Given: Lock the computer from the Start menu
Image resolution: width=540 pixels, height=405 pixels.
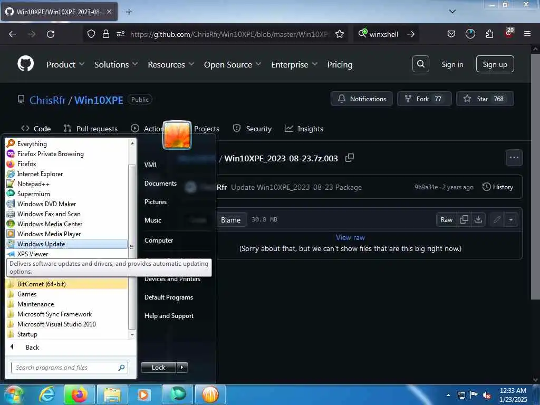Looking at the screenshot, I should [x=158, y=367].
